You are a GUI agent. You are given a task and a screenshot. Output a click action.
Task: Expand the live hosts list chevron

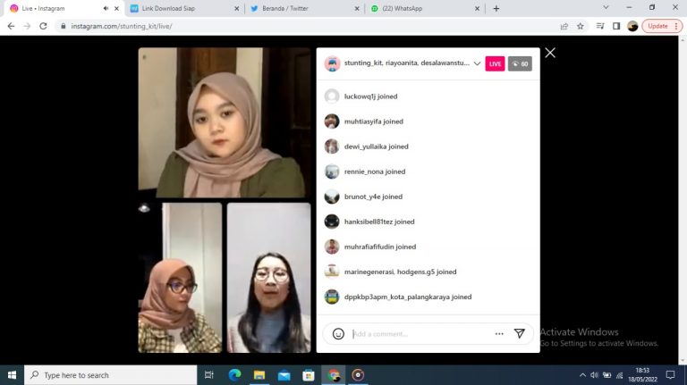(x=477, y=64)
